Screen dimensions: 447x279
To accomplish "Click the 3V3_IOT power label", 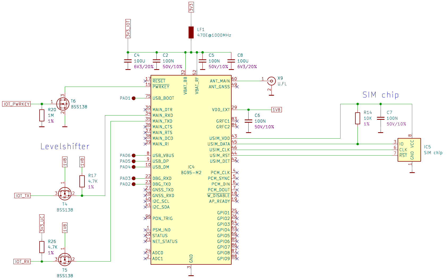I will pyautogui.click(x=128, y=29).
